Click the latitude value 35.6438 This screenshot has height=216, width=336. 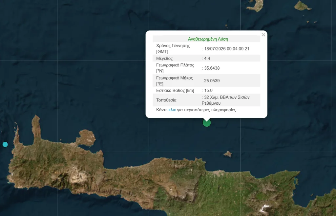(x=212, y=68)
